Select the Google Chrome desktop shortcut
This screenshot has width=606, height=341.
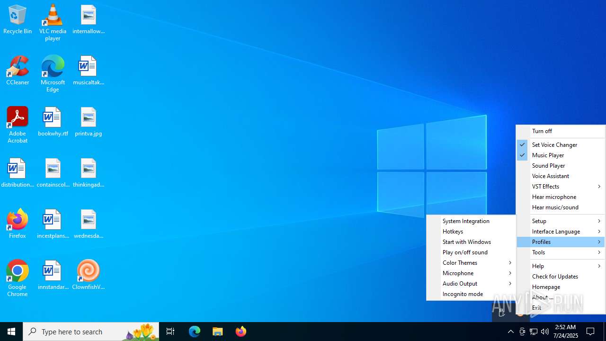[18, 278]
